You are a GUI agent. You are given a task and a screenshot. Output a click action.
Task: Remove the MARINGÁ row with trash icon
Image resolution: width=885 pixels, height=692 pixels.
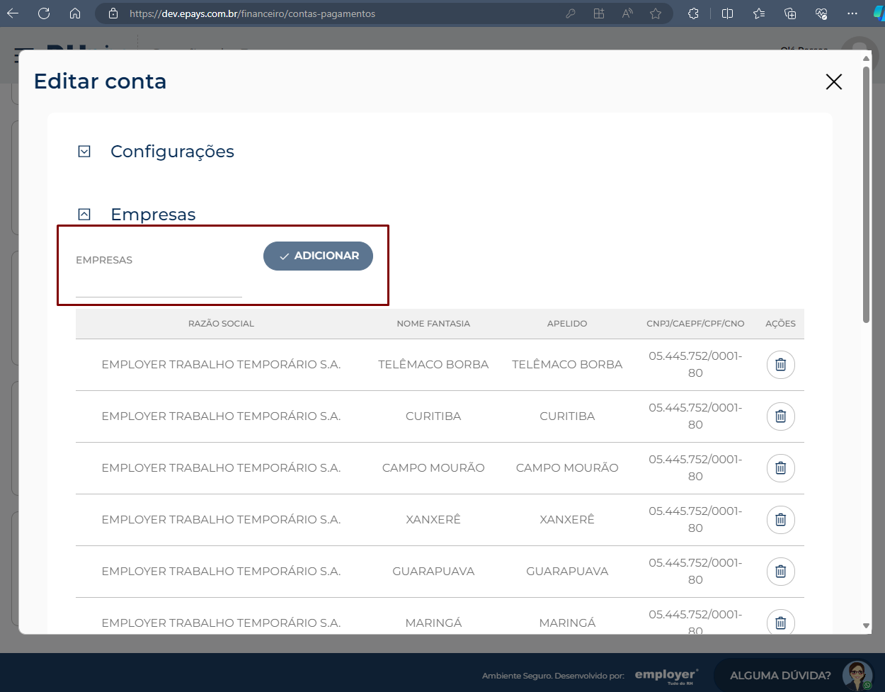[780, 623]
